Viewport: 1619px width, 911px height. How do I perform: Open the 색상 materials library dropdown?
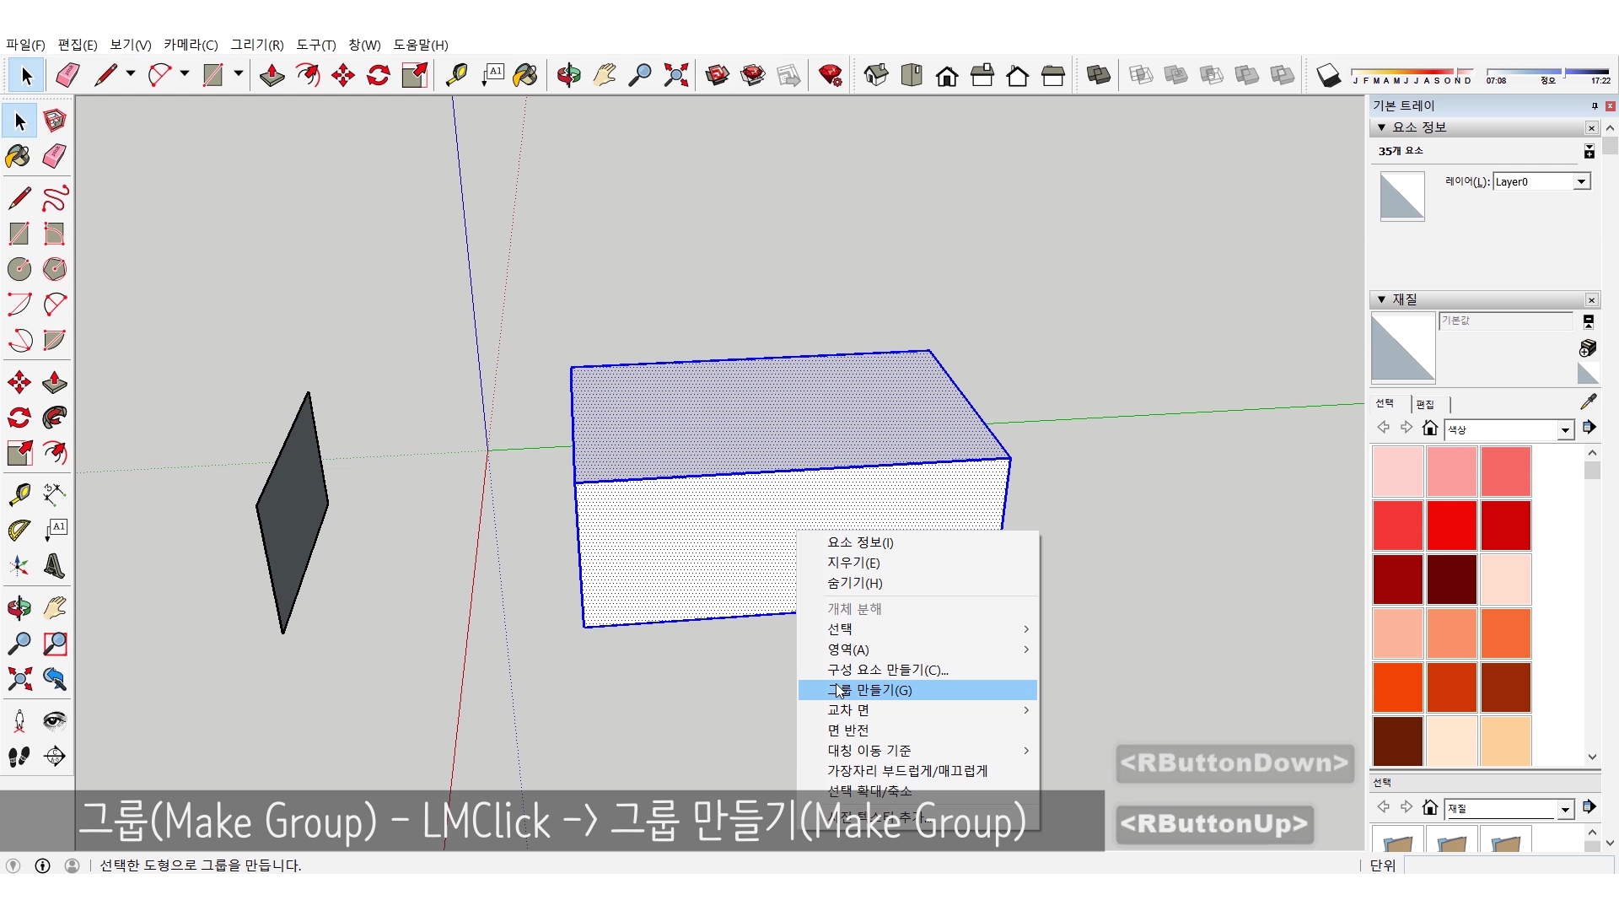tap(1565, 430)
